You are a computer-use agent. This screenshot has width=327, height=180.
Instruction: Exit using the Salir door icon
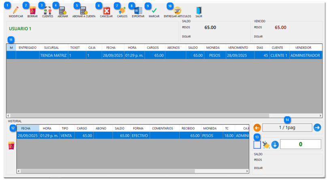[199, 11]
